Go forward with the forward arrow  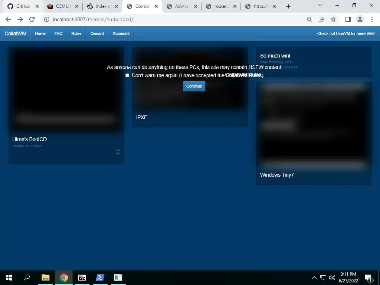pos(20,19)
